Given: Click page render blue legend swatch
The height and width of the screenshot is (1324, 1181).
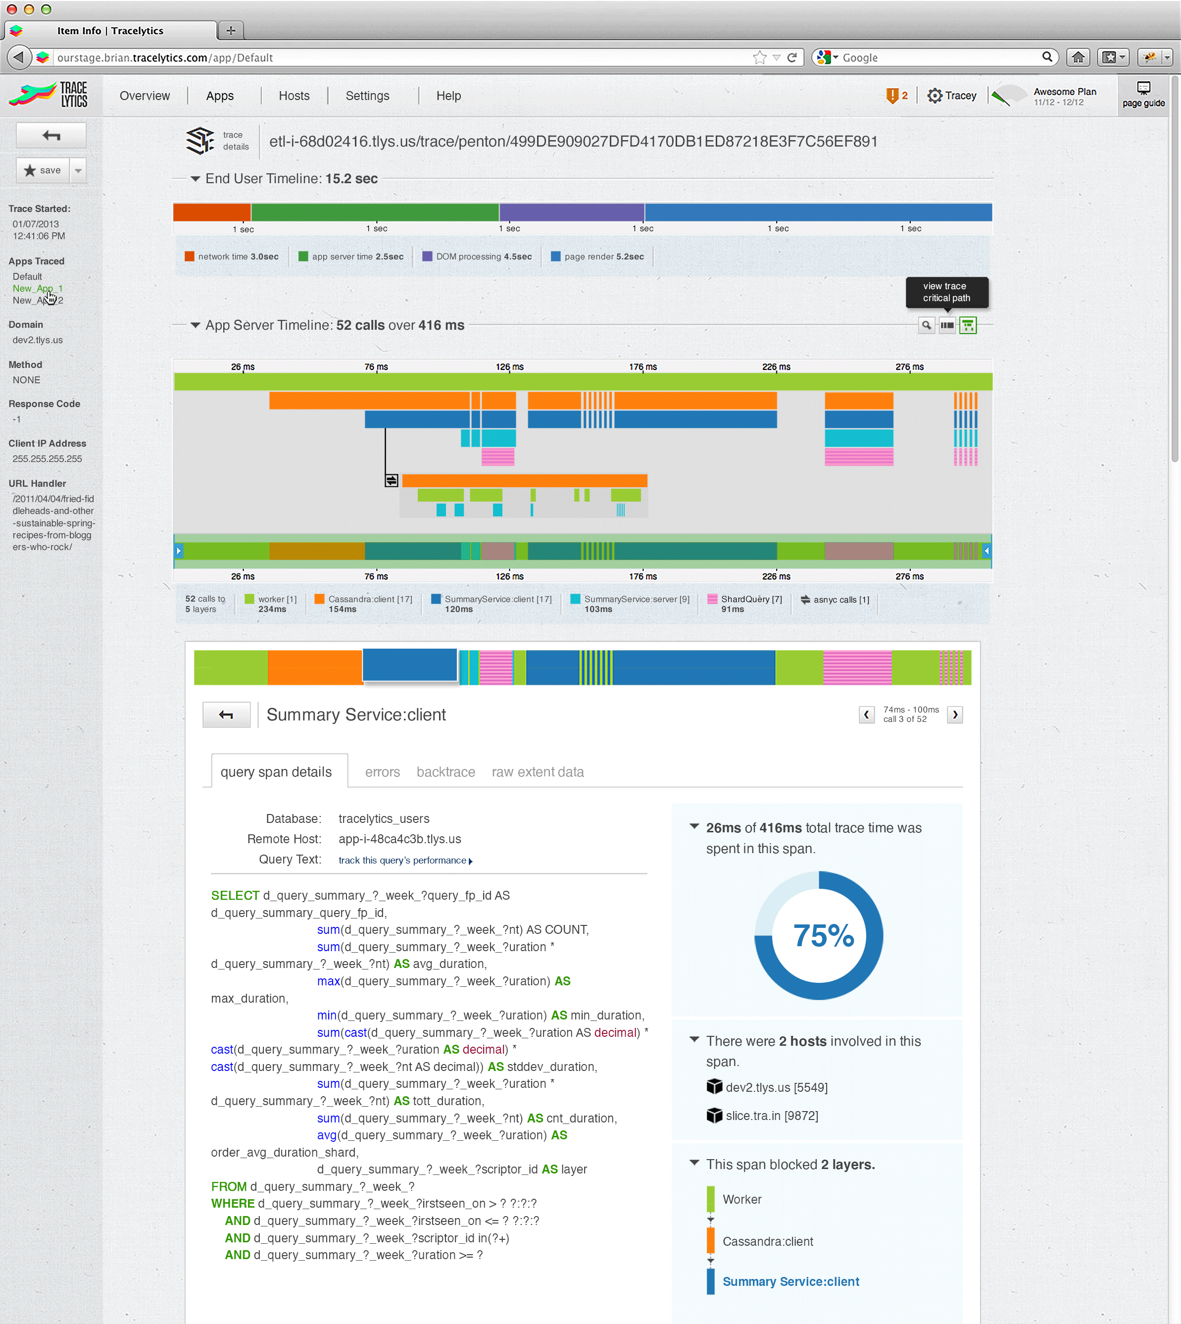Looking at the screenshot, I should pos(555,256).
